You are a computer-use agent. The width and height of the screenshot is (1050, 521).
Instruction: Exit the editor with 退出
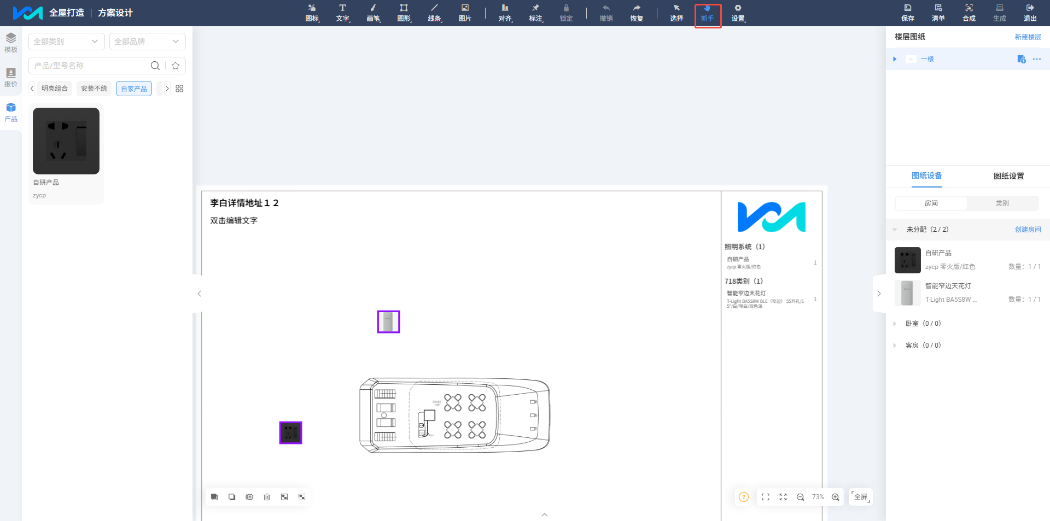click(x=1030, y=13)
